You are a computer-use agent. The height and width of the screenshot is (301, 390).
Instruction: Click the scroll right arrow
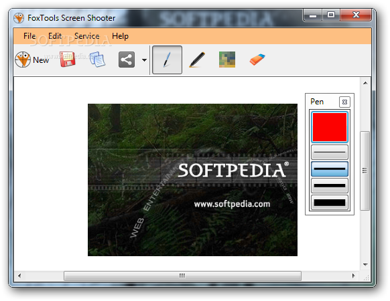353,276
